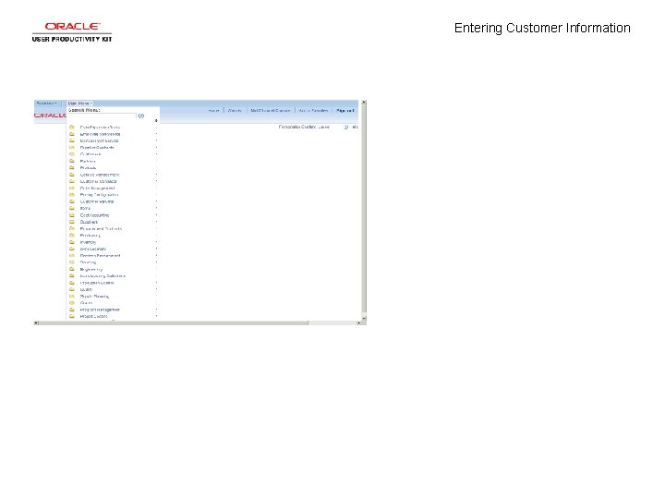Click folder icon beside Supply Planning
The height and width of the screenshot is (499, 665).
[72, 297]
